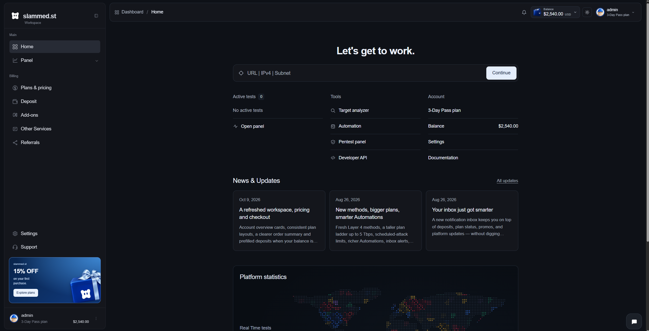Viewport: 649px width, 331px height.
Task: Toggle the light/dark theme sun icon
Action: click(587, 12)
